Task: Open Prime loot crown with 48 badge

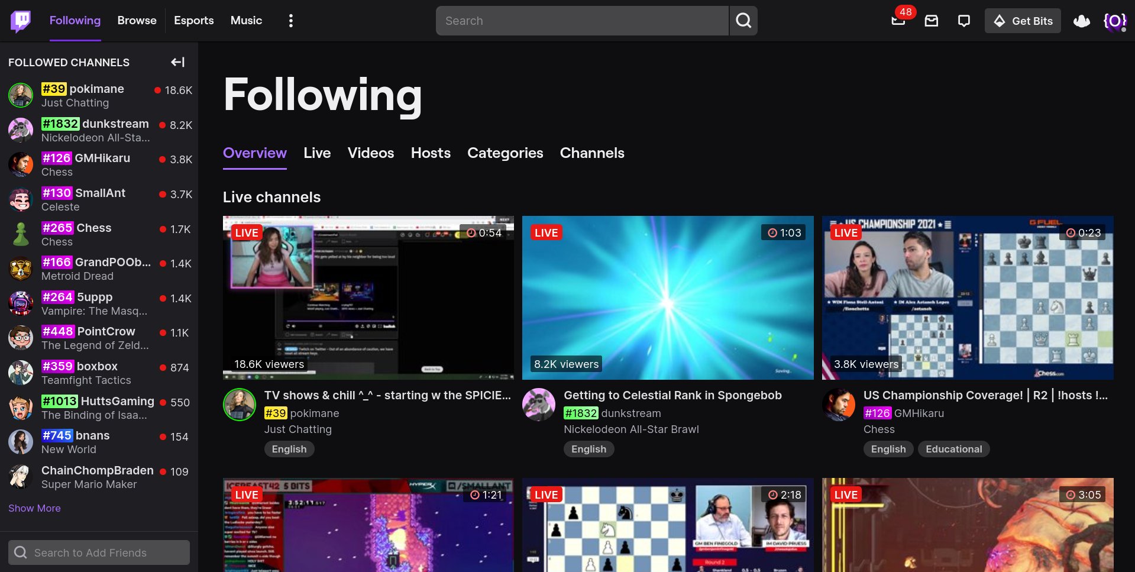Action: pyautogui.click(x=899, y=20)
